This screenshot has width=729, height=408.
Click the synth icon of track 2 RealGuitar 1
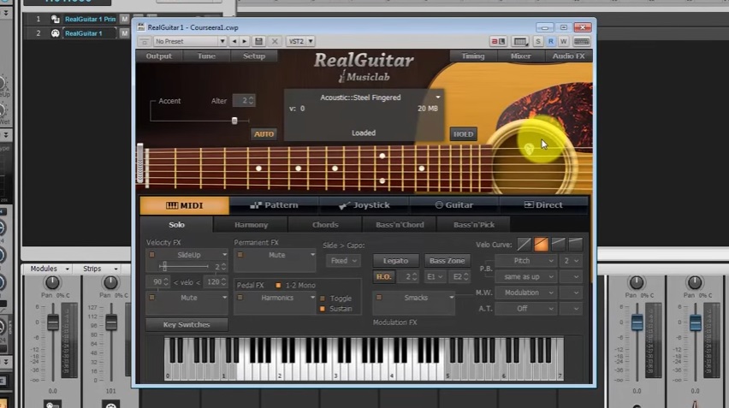[56, 33]
